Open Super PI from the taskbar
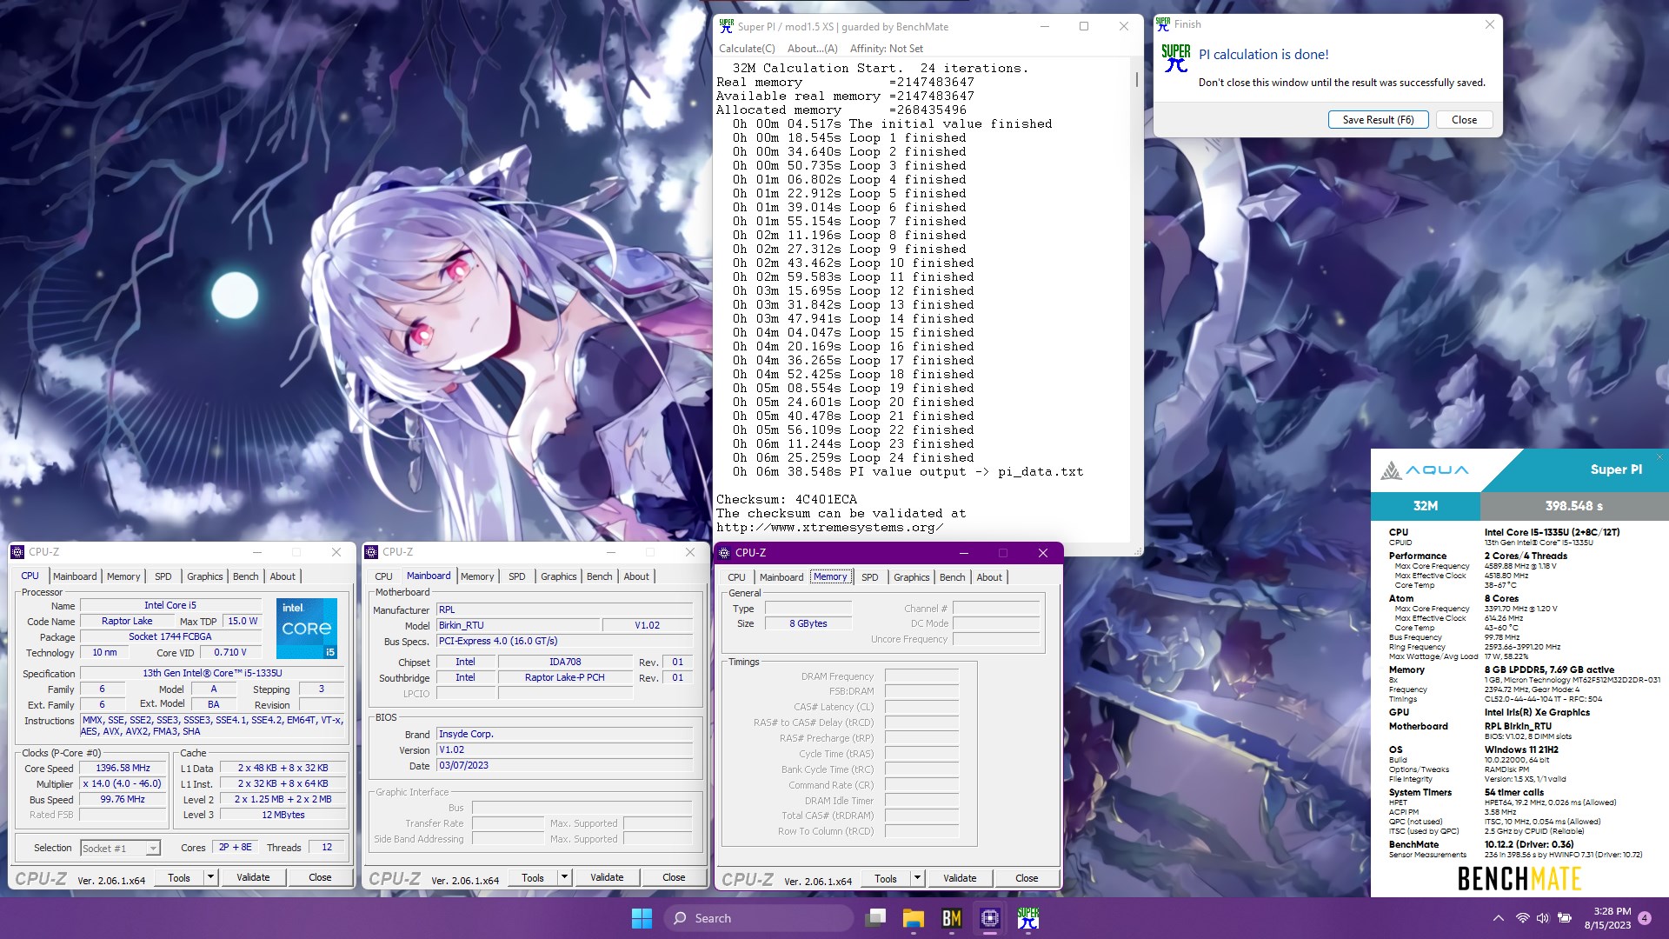Screen dimensions: 1669x939 tap(1028, 918)
